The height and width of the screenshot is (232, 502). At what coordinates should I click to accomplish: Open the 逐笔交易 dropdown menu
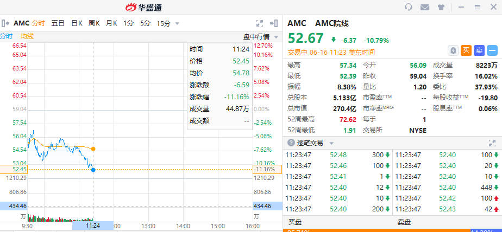(331, 143)
